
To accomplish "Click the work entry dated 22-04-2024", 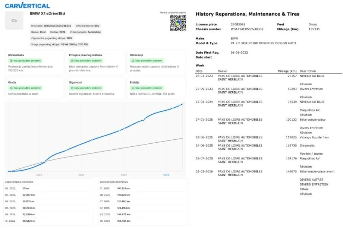I will click(269, 108).
